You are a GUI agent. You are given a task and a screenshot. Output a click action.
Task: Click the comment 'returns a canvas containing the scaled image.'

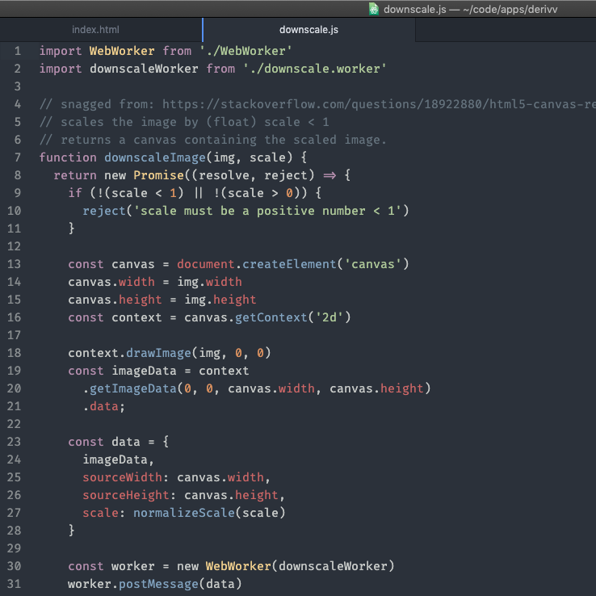click(x=224, y=140)
